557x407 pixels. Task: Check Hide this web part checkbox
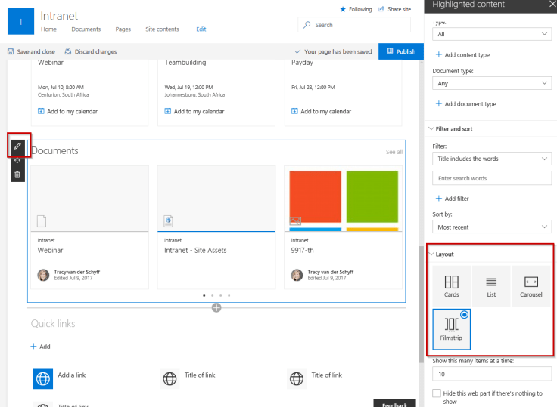pos(436,393)
